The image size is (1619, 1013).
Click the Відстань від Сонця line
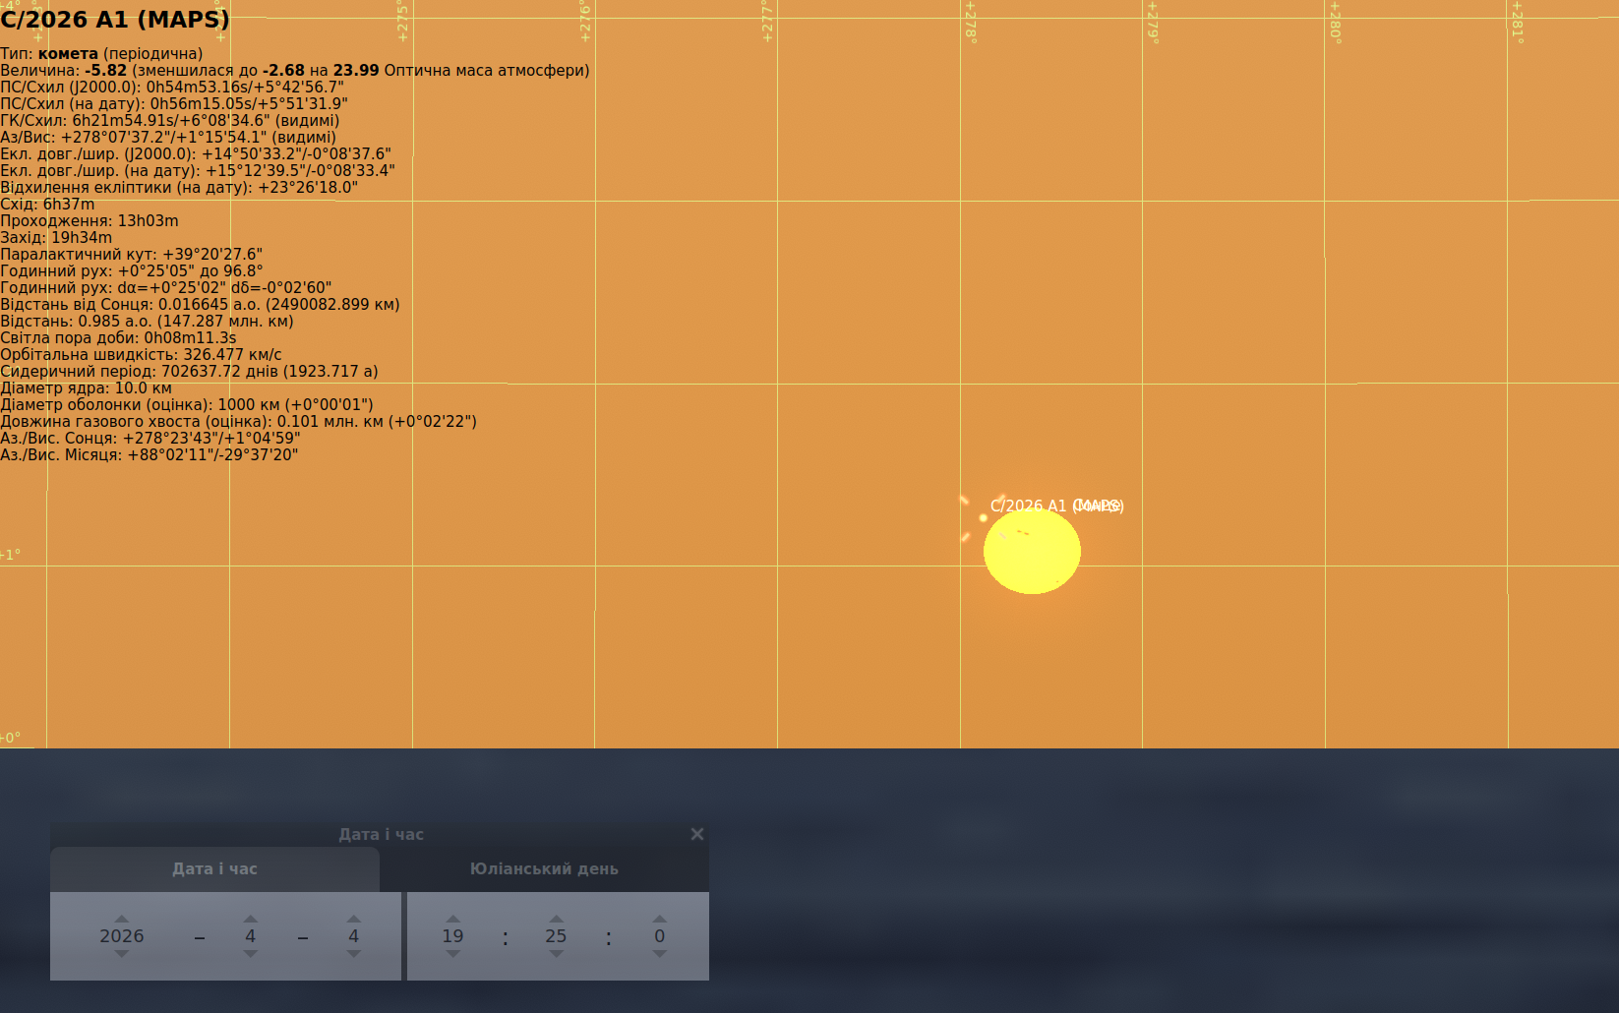coord(200,305)
